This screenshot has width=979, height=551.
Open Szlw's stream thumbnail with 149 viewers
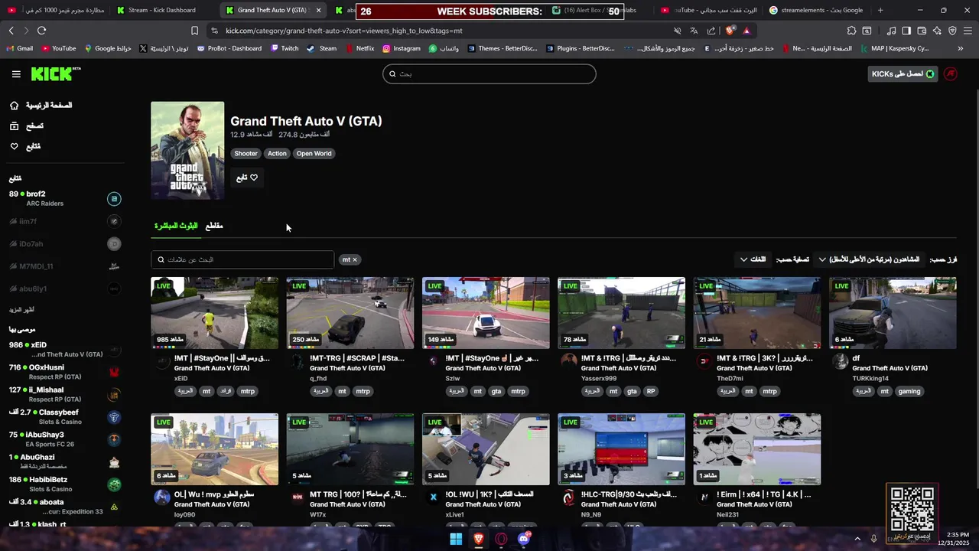coord(486,312)
